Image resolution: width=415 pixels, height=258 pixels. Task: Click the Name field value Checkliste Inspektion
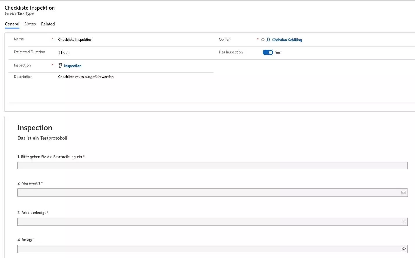coord(75,40)
